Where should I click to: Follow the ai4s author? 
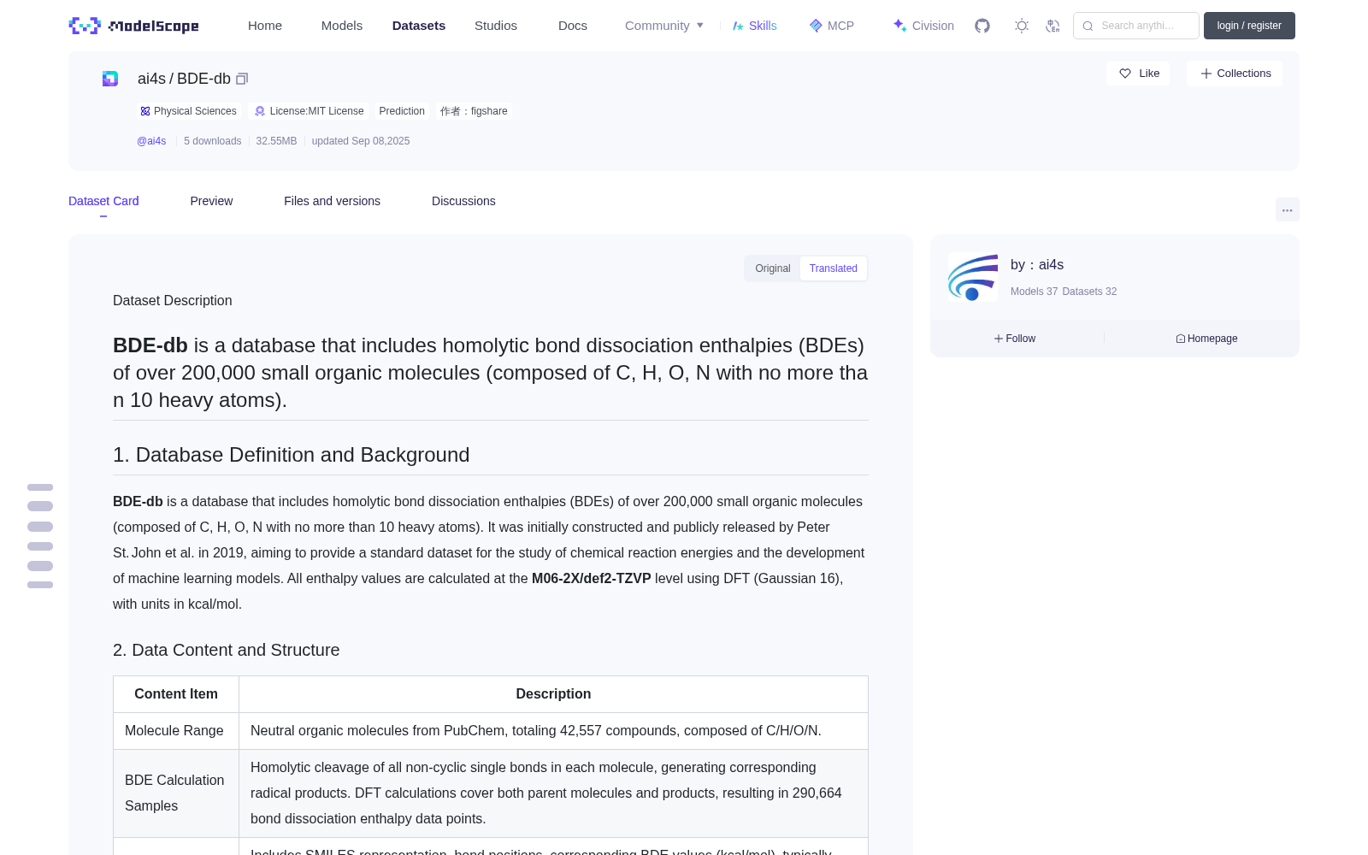pyautogui.click(x=1015, y=339)
